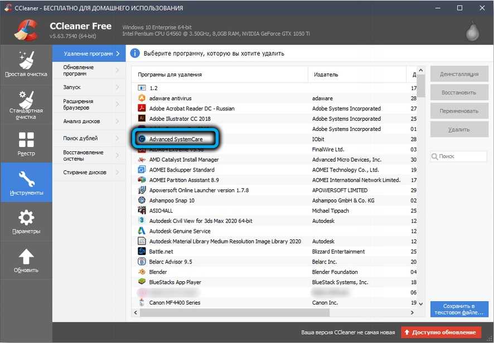Click the Autodesk Civil View icon

(142, 220)
